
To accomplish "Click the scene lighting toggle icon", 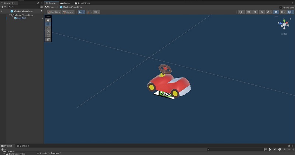I will [x=255, y=12].
